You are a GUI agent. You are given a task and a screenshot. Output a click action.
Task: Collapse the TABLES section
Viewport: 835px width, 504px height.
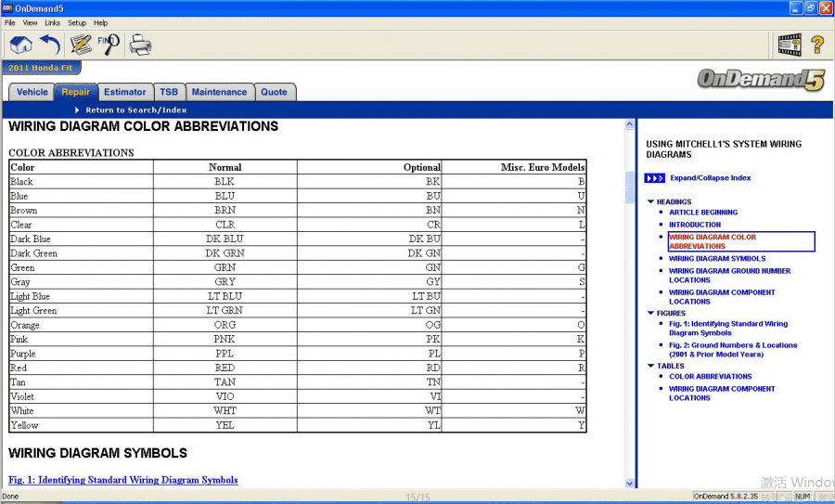click(x=650, y=366)
